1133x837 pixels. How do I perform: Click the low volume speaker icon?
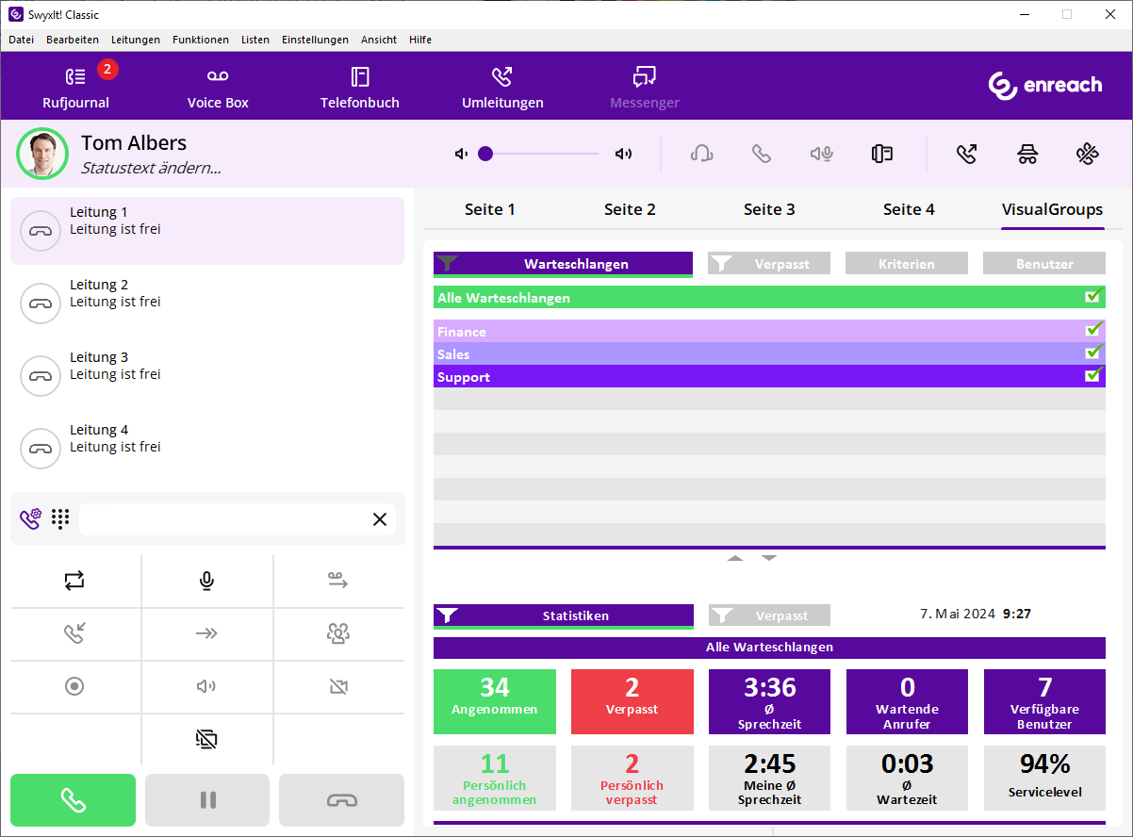click(x=461, y=154)
